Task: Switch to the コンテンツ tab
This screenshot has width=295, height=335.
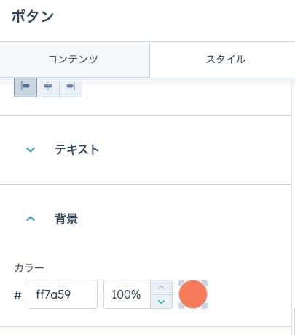Action: pos(73,60)
